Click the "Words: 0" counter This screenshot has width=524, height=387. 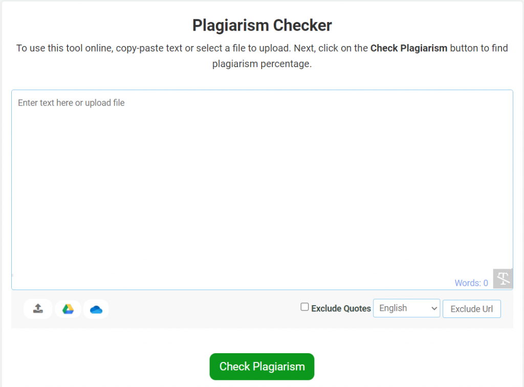[x=471, y=283]
